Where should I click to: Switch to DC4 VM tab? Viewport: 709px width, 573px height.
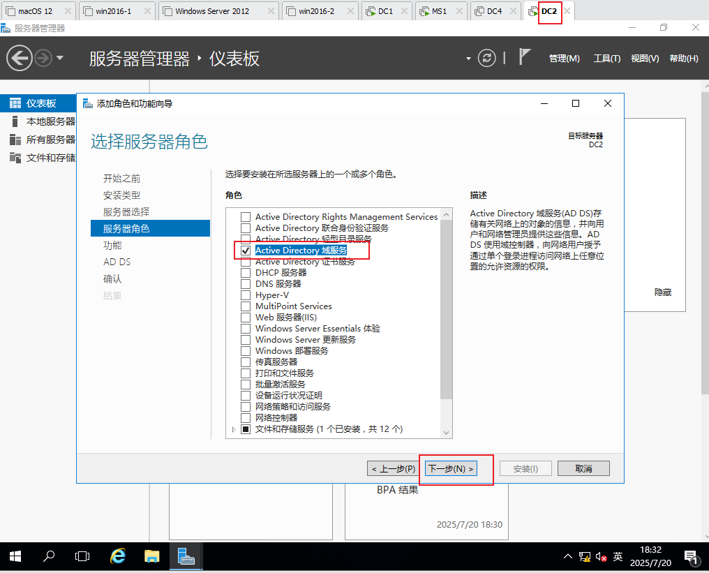[494, 11]
